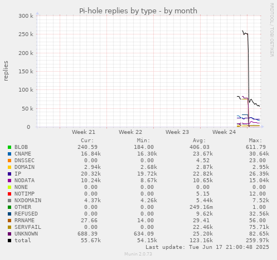The height and width of the screenshot is (260, 277).
Task: Click the 'Week 23' axis label
Action: click(x=177, y=132)
